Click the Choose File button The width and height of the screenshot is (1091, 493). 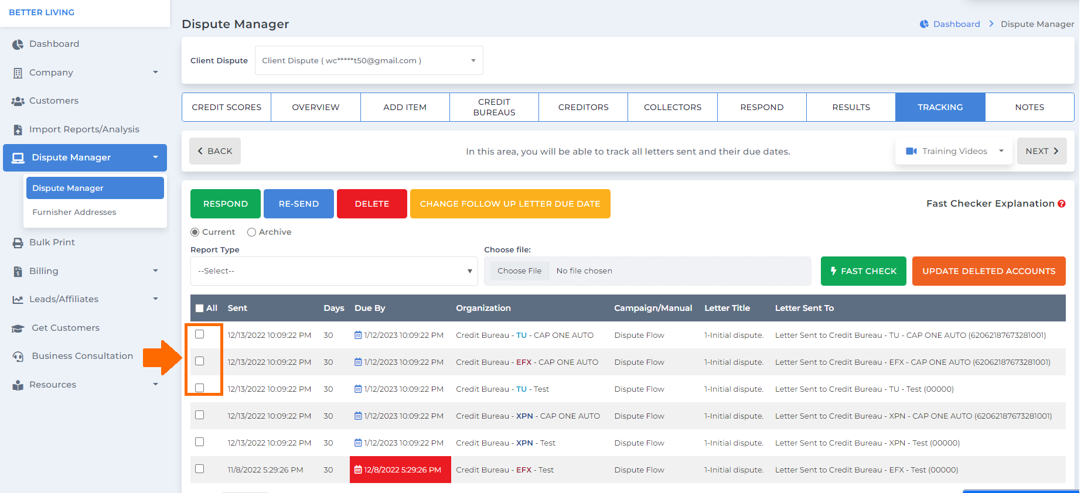(x=520, y=271)
